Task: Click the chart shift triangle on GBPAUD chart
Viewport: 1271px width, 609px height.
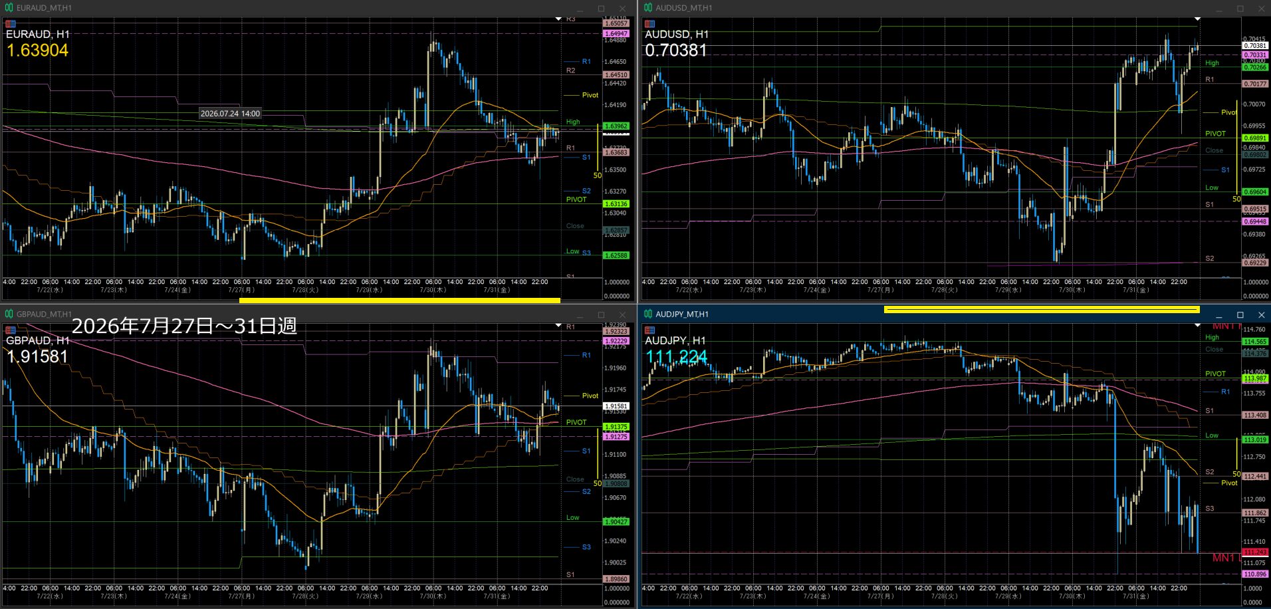Action: pos(558,326)
